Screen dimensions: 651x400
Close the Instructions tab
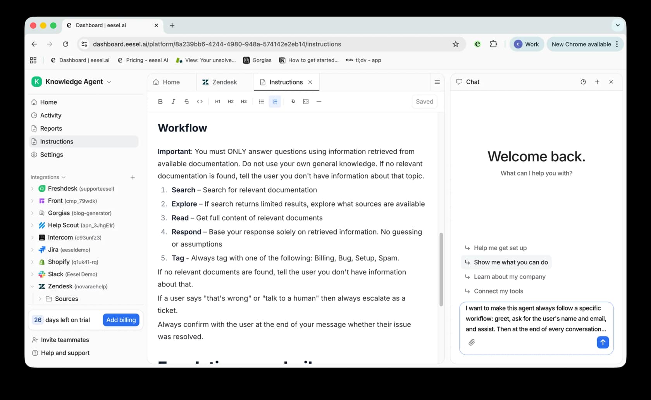(x=310, y=82)
